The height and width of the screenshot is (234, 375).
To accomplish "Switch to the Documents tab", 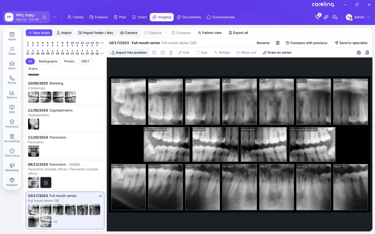I will pyautogui.click(x=189, y=17).
